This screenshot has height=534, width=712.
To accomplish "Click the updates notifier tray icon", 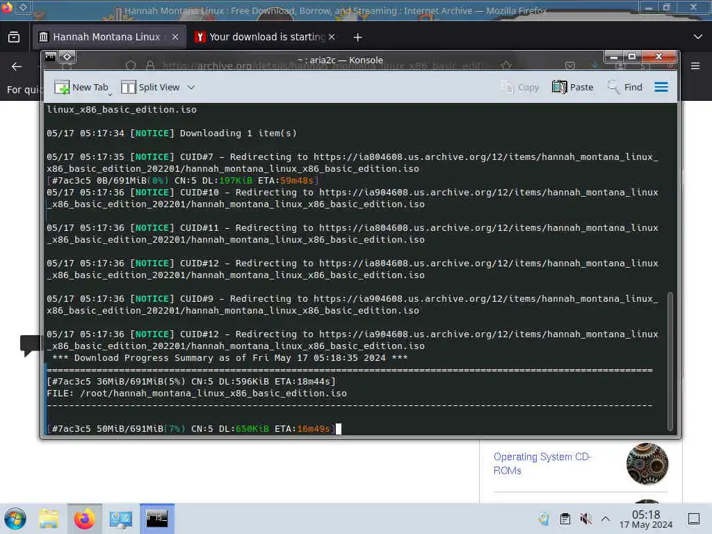I will [x=544, y=519].
